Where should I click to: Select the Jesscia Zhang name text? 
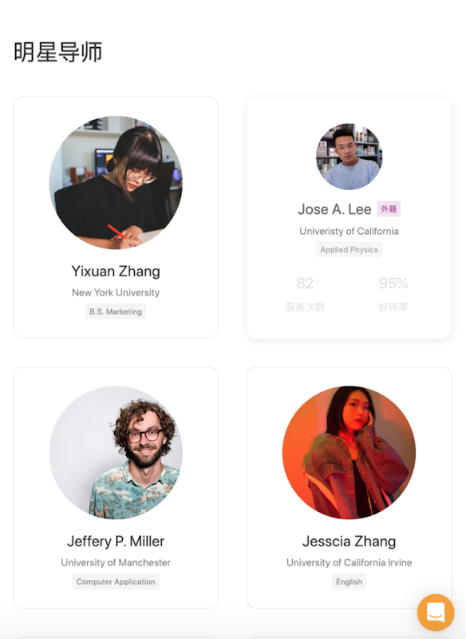pyautogui.click(x=349, y=542)
